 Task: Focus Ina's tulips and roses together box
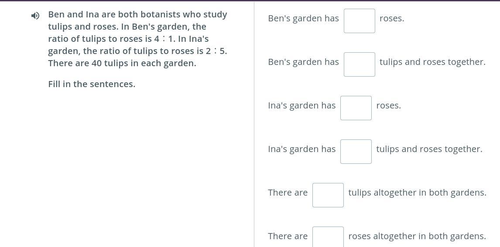coord(356,152)
